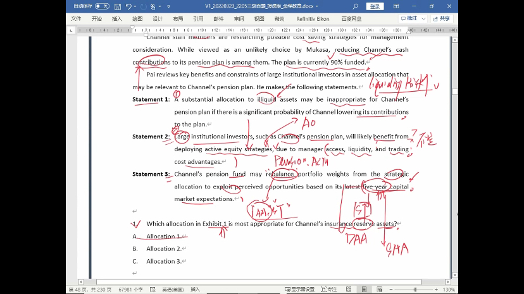
Task: Open the Undo history dropdown arrow
Action: pyautogui.click(x=135, y=6)
